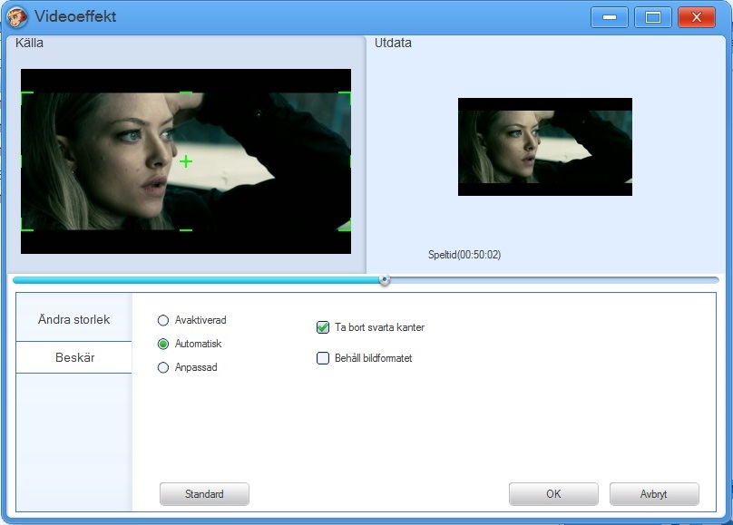
Task: Maximize the Videoeffekt window
Action: [652, 17]
